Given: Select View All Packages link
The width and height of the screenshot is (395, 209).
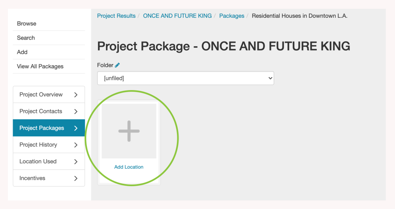Looking at the screenshot, I should point(40,66).
